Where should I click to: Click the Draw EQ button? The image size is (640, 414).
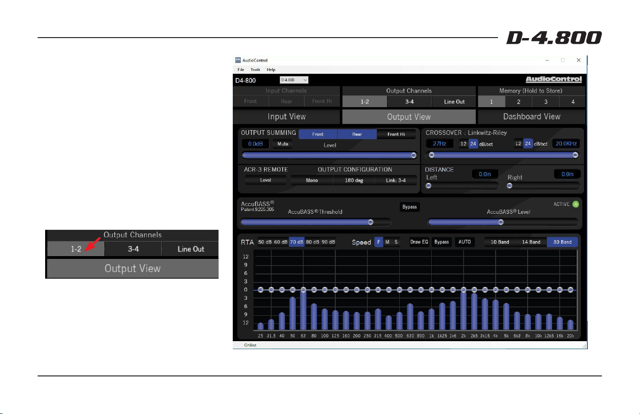click(x=419, y=242)
